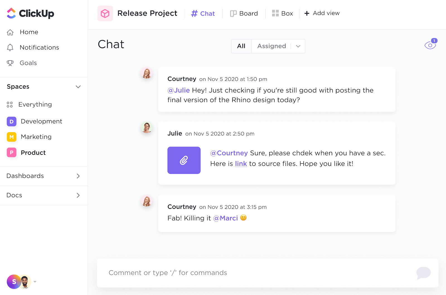Switch the filter to Assigned
Screen dimensions: 446x295
click(271, 46)
